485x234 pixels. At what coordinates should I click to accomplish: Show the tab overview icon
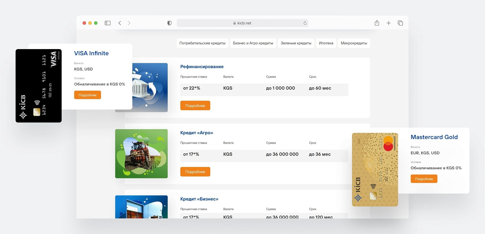click(x=400, y=23)
